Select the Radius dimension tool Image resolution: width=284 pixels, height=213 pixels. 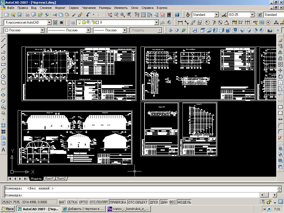point(207,22)
